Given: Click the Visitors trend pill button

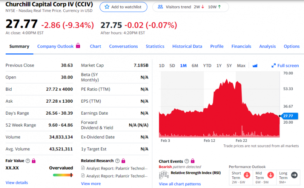Looking at the screenshot, I should (x=190, y=7).
